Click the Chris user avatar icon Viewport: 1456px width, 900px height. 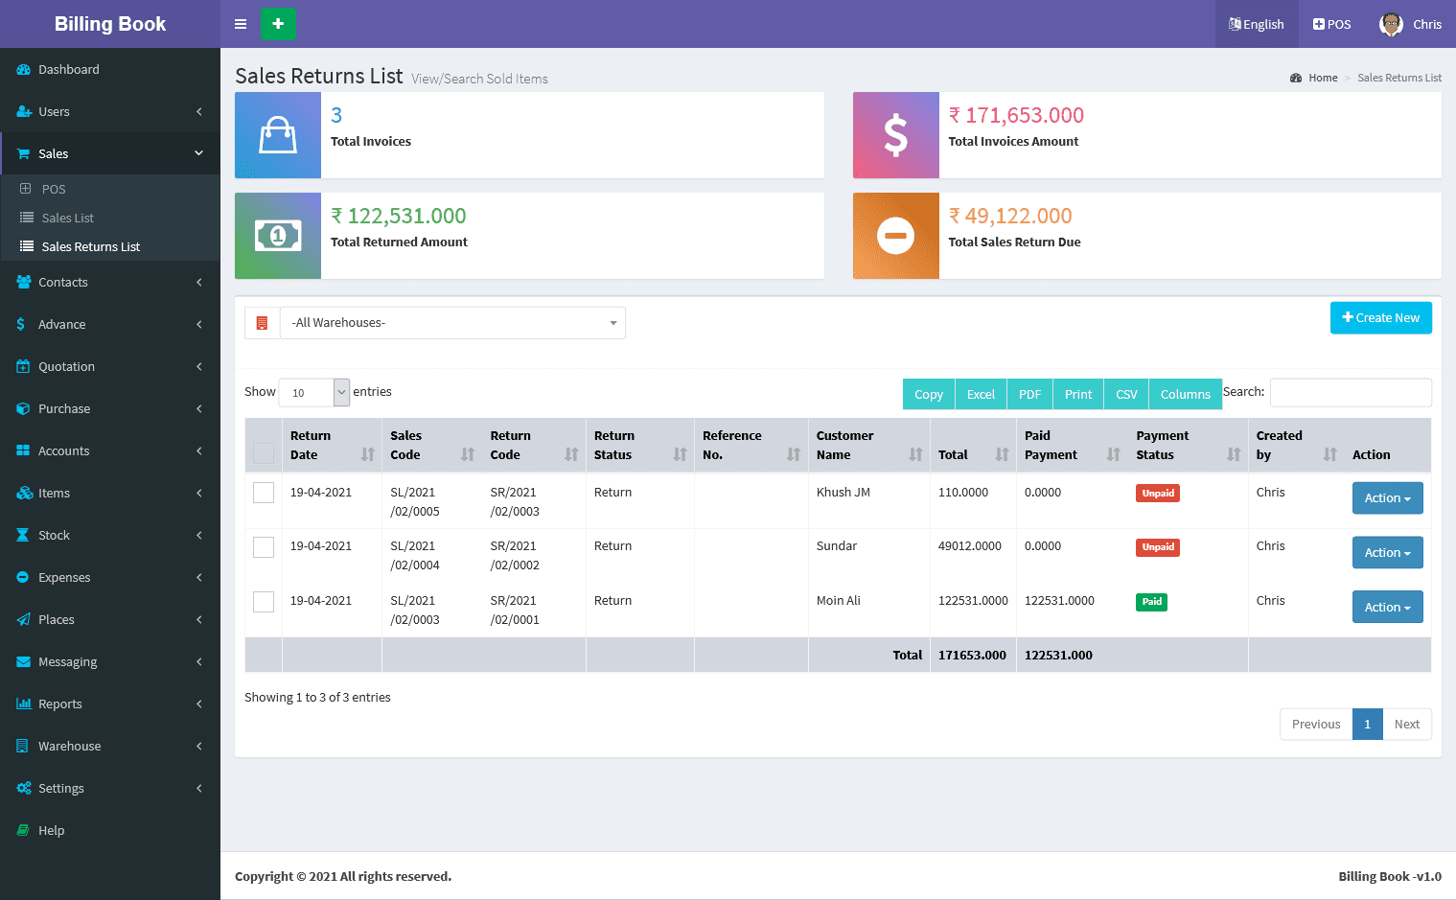point(1391,24)
